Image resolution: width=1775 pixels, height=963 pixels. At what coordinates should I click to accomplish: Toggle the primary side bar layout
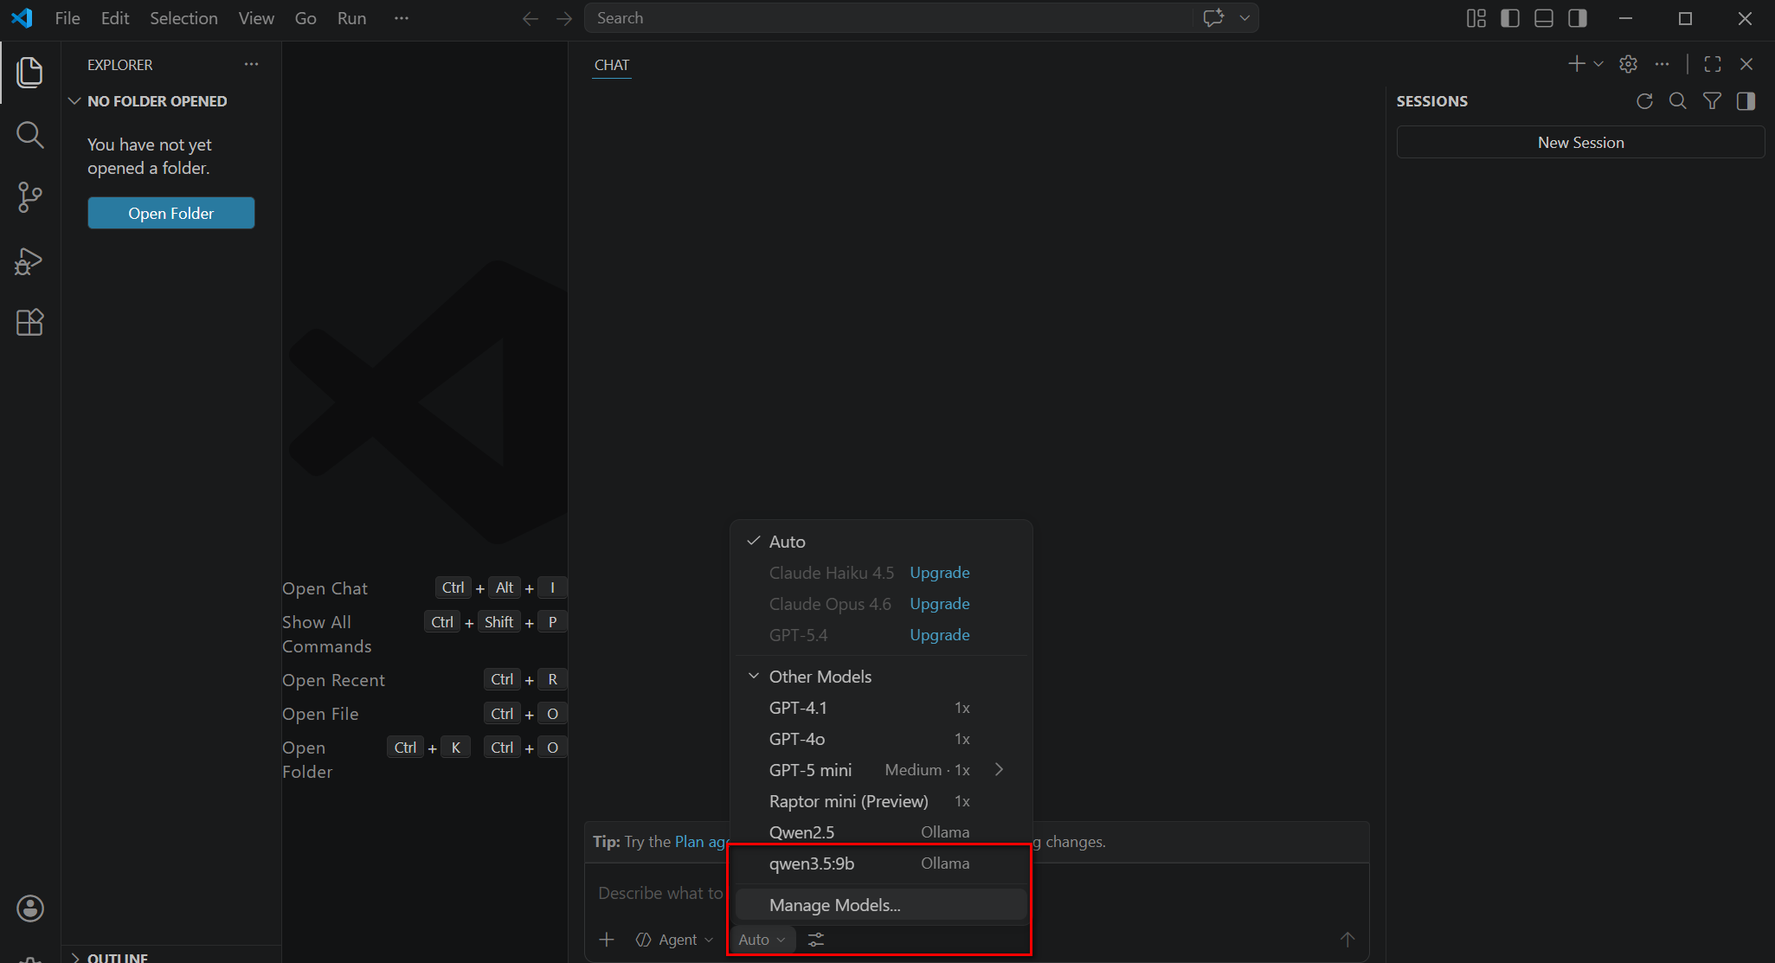[1510, 18]
